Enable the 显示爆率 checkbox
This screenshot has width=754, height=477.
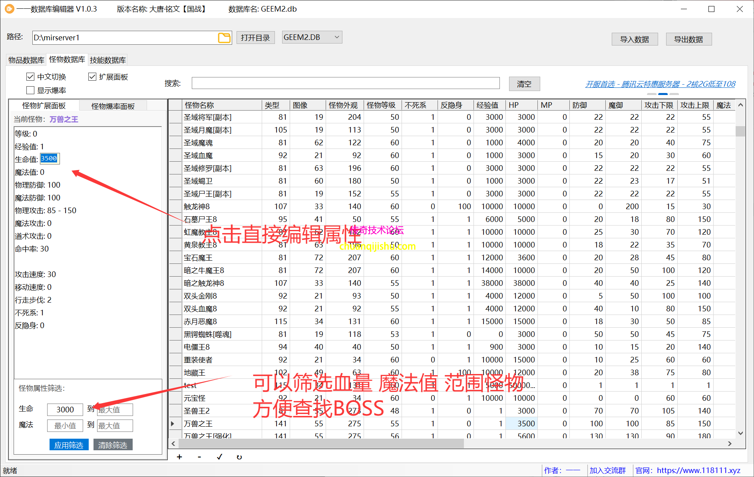(30, 90)
